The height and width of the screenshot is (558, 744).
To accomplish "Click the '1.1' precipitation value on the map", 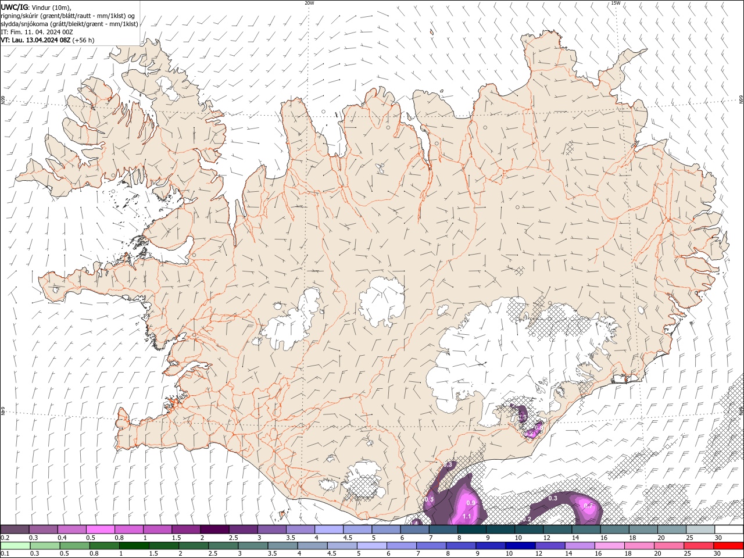I will [x=467, y=516].
